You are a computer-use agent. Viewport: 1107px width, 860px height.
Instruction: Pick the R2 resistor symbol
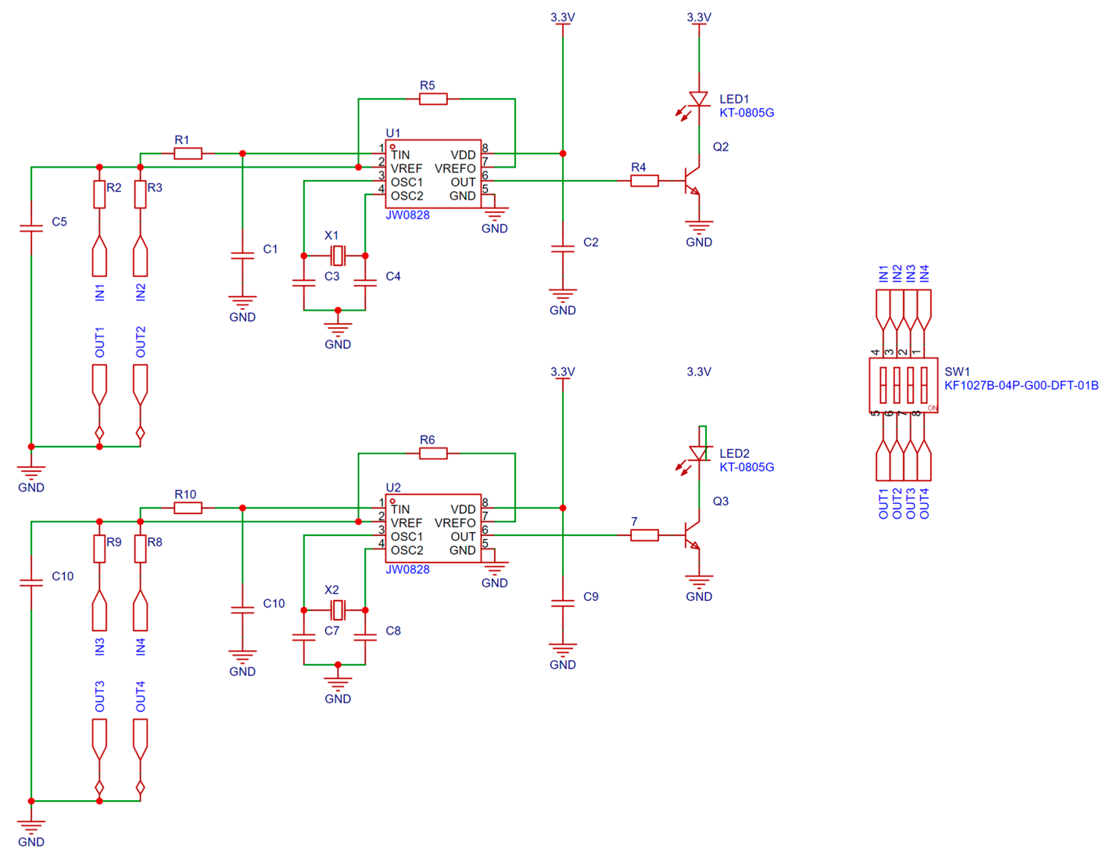[99, 194]
